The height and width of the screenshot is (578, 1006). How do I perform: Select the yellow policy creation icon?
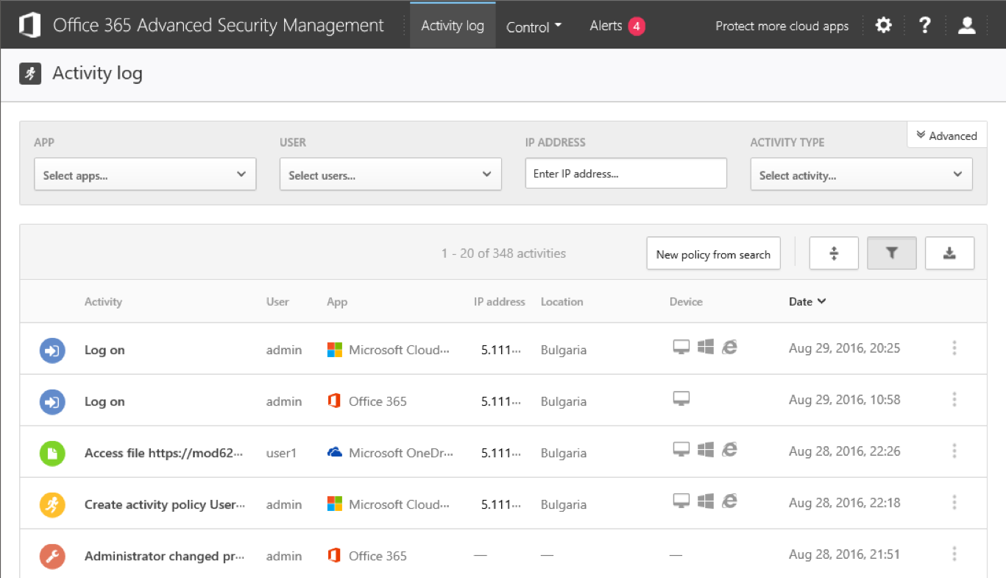(x=52, y=504)
